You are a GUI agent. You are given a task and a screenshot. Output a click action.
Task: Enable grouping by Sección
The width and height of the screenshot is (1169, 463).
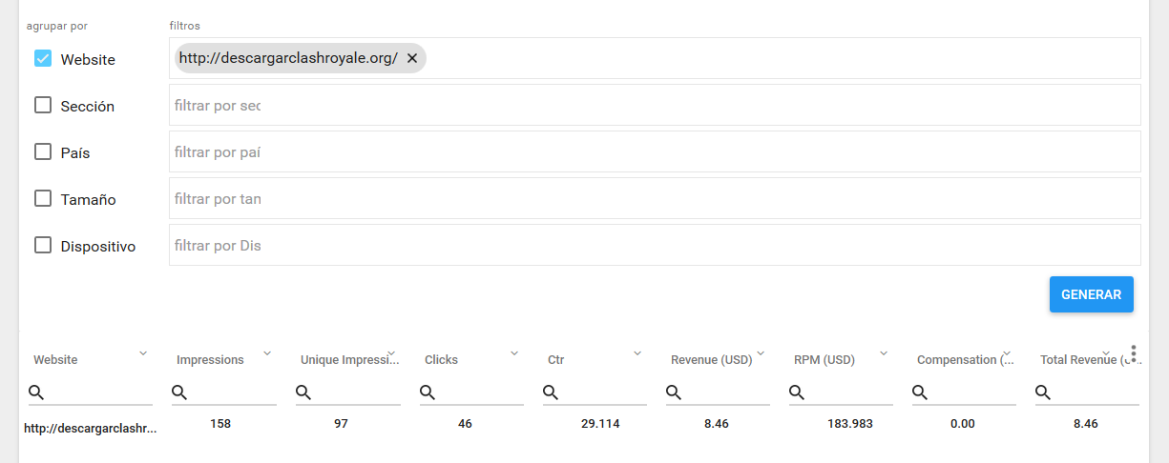tap(43, 105)
